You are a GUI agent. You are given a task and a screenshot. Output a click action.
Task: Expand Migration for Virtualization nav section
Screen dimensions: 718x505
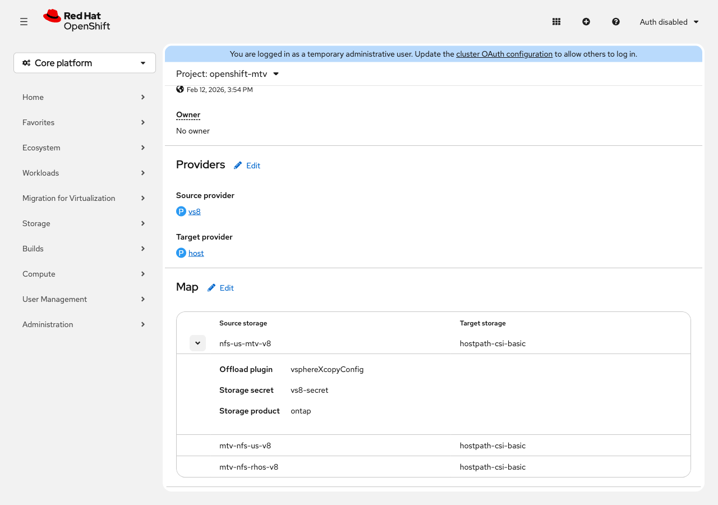(x=84, y=198)
